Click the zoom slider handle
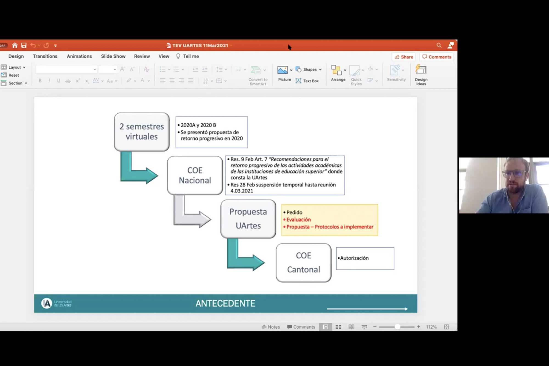Screen dimensions: 549x366 (397, 327)
